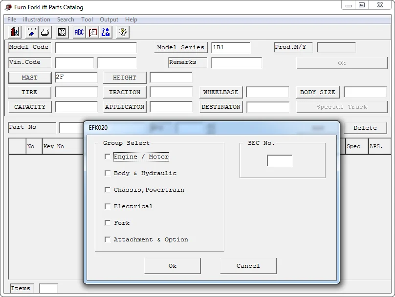The width and height of the screenshot is (395, 297).
Task: Click the BODY SIZE button
Action: point(318,92)
